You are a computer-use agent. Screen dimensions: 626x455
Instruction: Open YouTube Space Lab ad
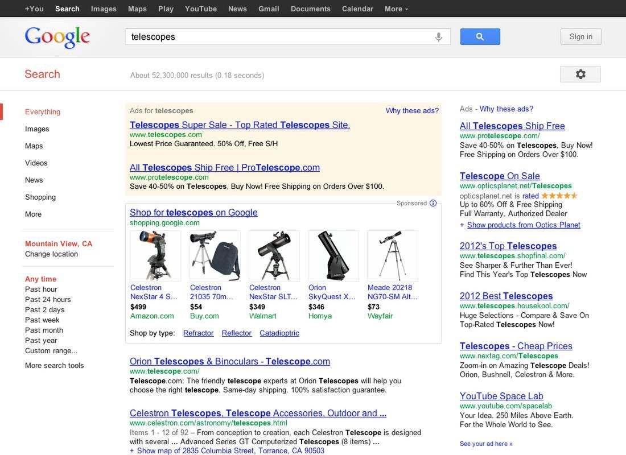click(x=501, y=396)
